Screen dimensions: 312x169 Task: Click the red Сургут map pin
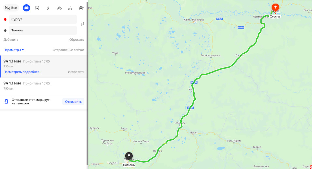pos(275,7)
